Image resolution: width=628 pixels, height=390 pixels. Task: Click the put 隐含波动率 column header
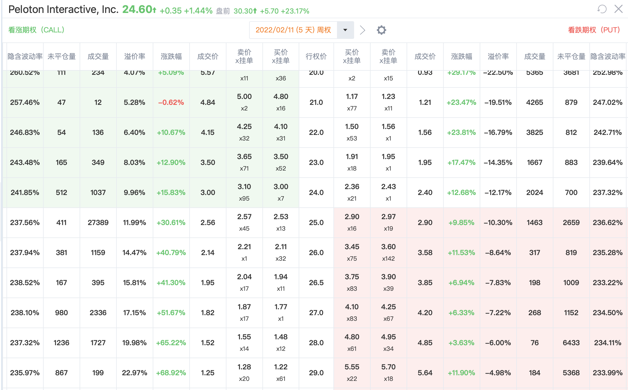point(608,56)
